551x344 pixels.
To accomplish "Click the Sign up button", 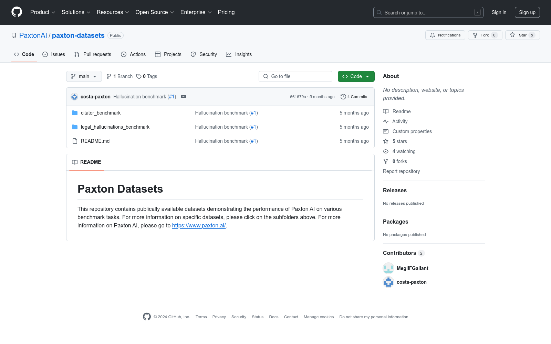I will [x=527, y=12].
